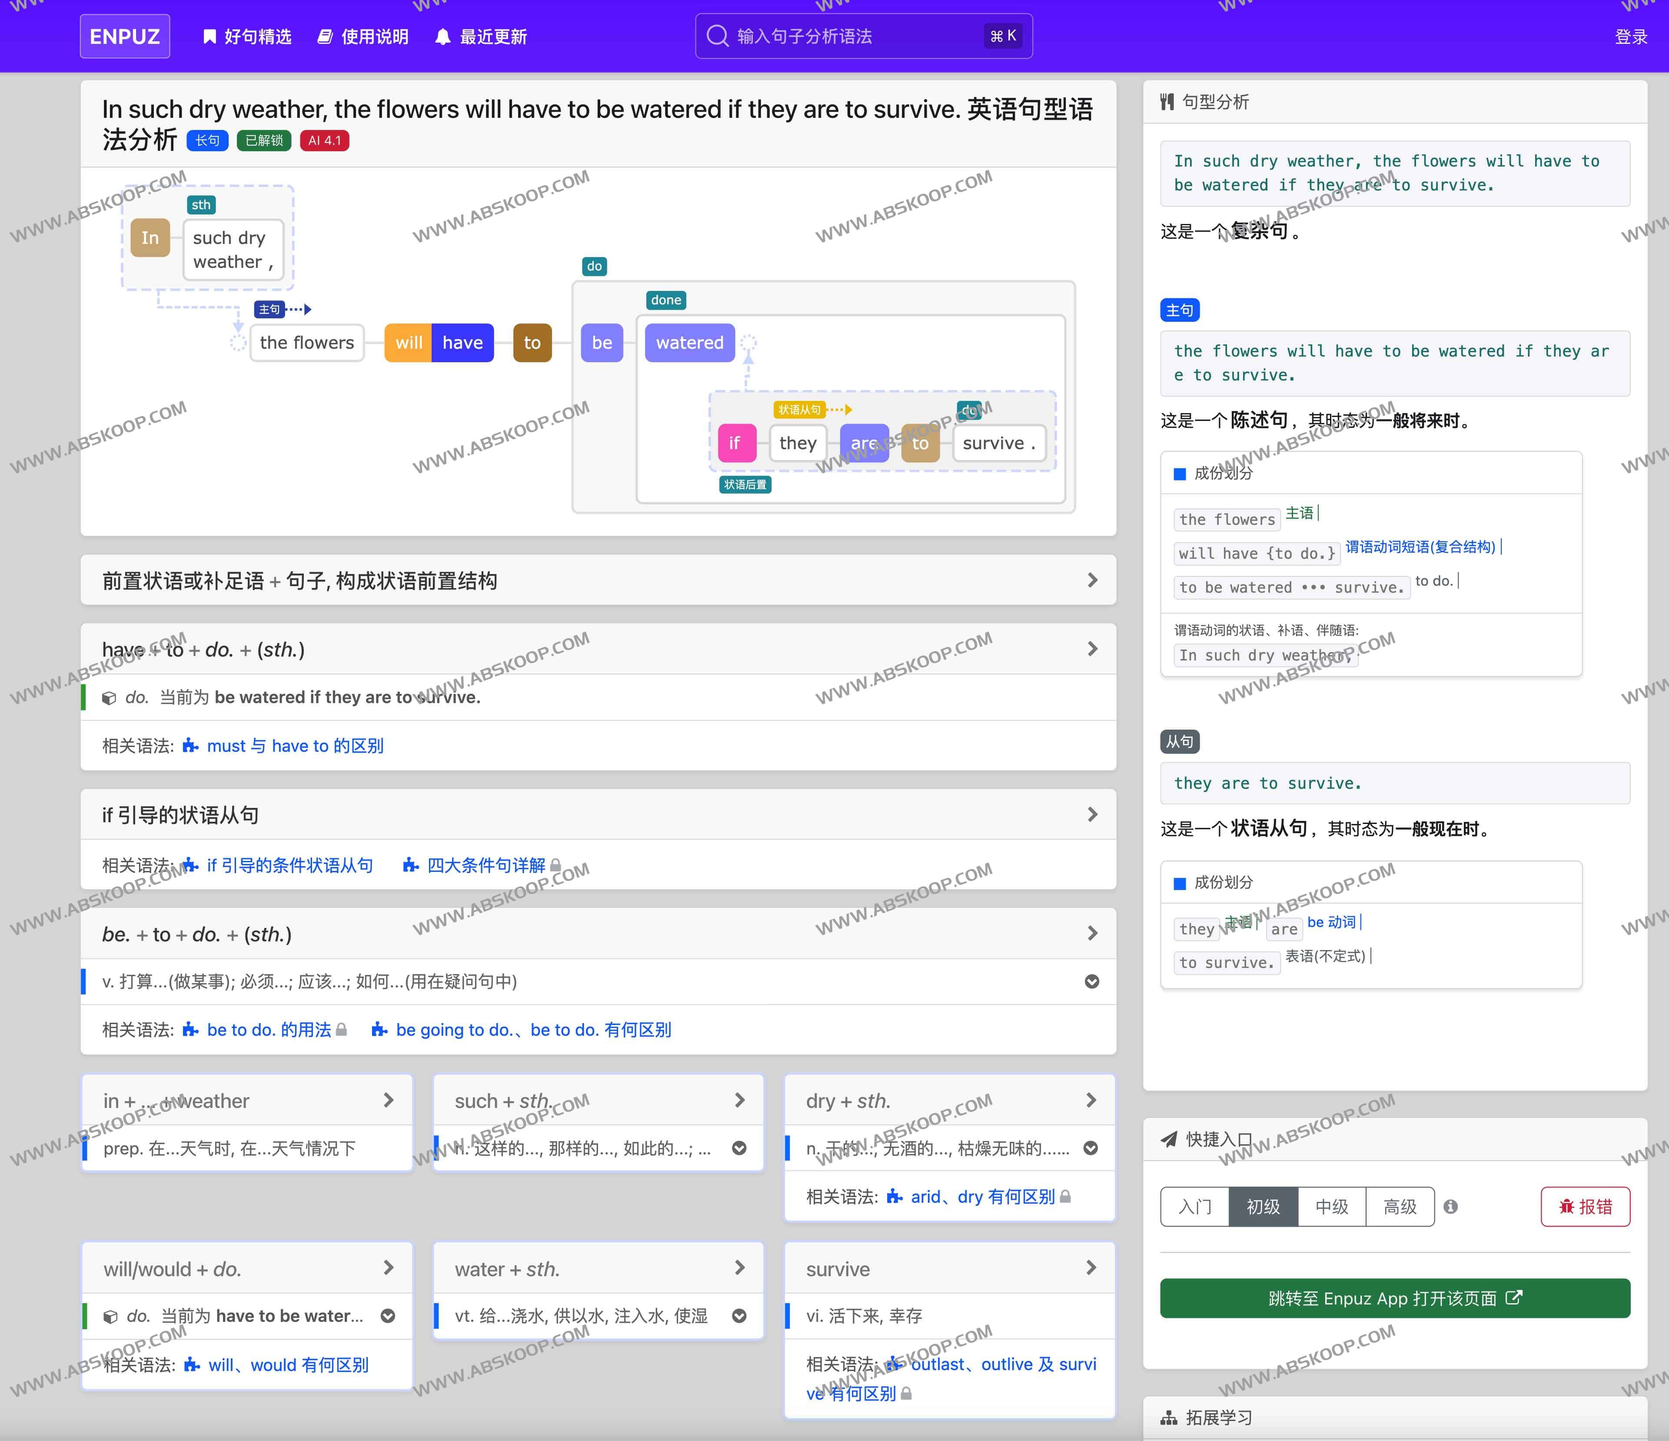The image size is (1669, 1441).
Task: Click puzzle icon beside must 与 have to
Action: tap(191, 745)
